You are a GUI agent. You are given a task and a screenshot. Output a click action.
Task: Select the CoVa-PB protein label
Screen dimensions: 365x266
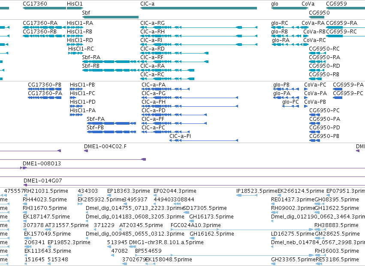click(x=315, y=102)
